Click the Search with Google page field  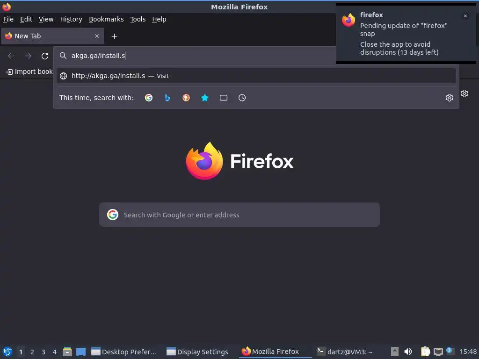point(239,215)
